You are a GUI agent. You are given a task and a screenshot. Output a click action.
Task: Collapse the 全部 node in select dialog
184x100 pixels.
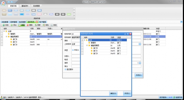click(85, 40)
